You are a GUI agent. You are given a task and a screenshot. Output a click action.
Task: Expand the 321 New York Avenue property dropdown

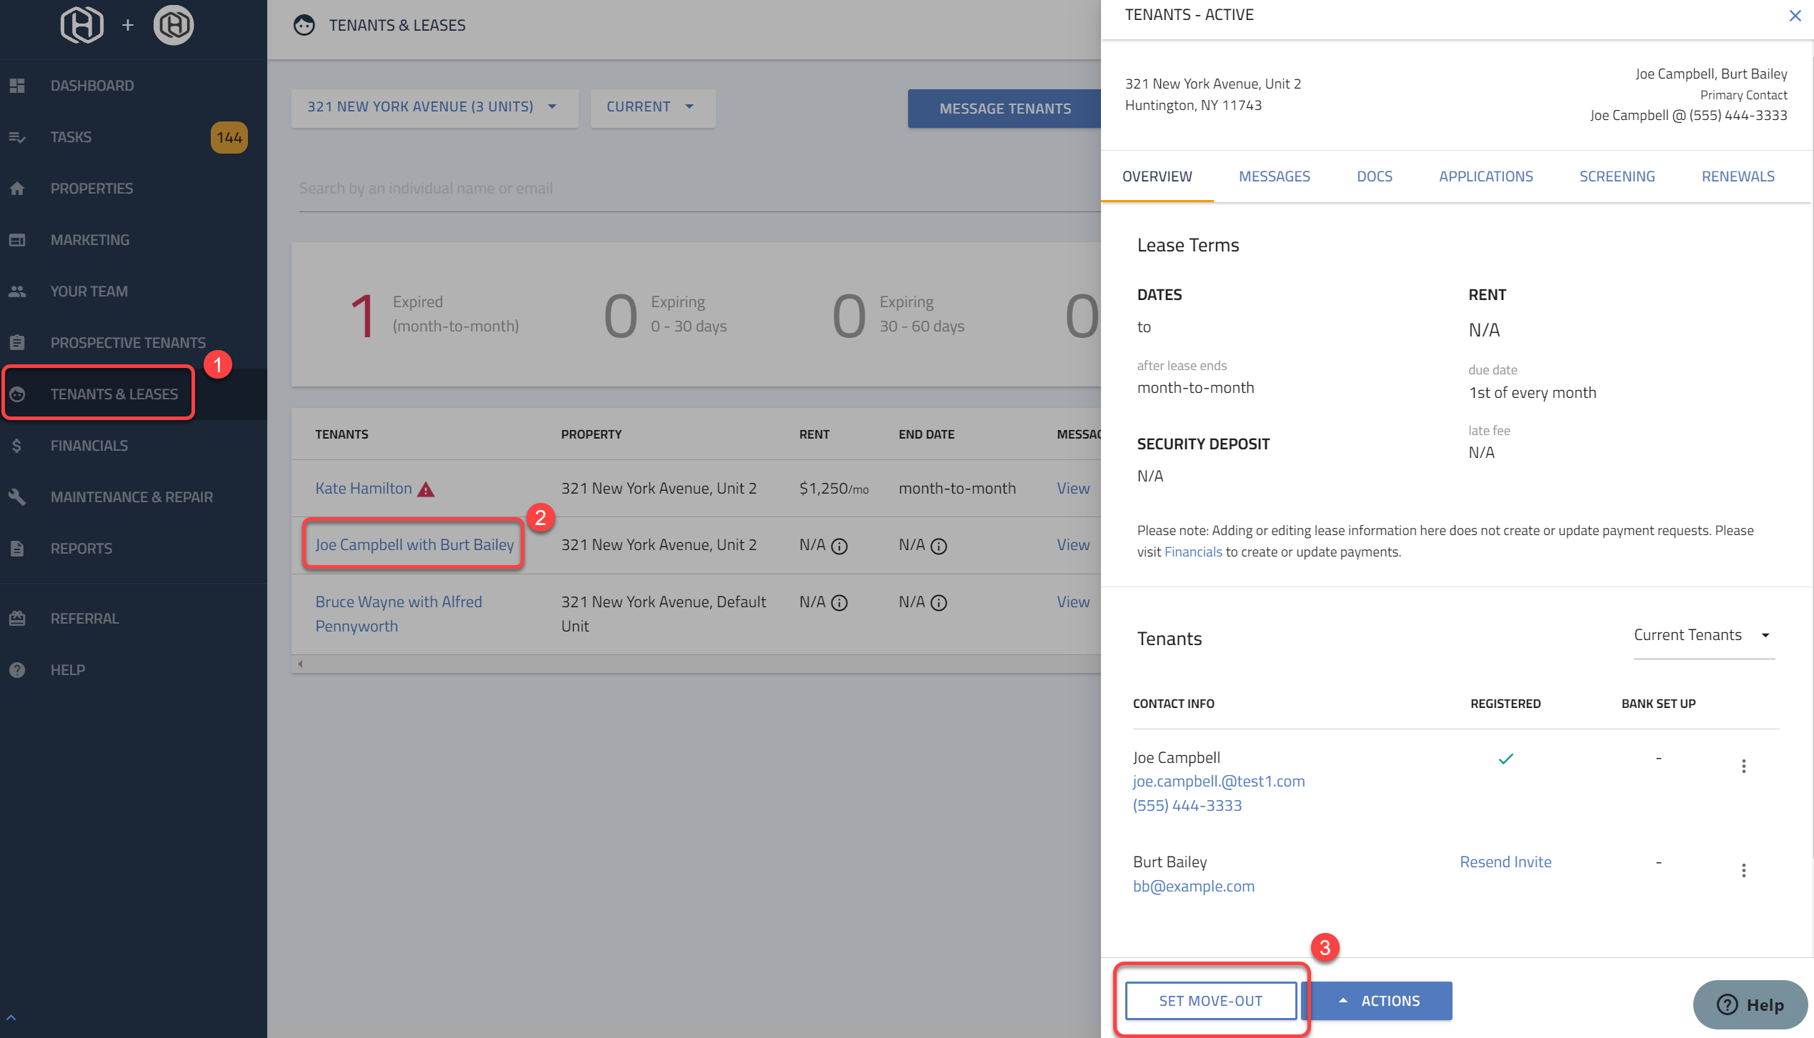[x=434, y=107]
